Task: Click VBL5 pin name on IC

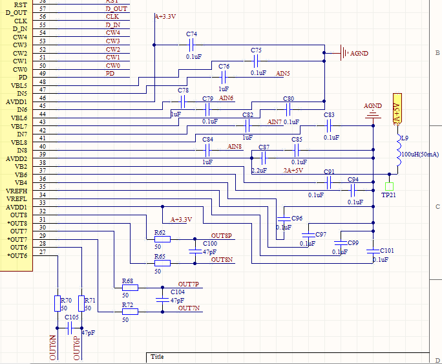Action: click(x=19, y=86)
